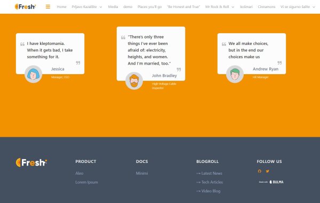Click the "We all make choices" quote text

(x=249, y=50)
